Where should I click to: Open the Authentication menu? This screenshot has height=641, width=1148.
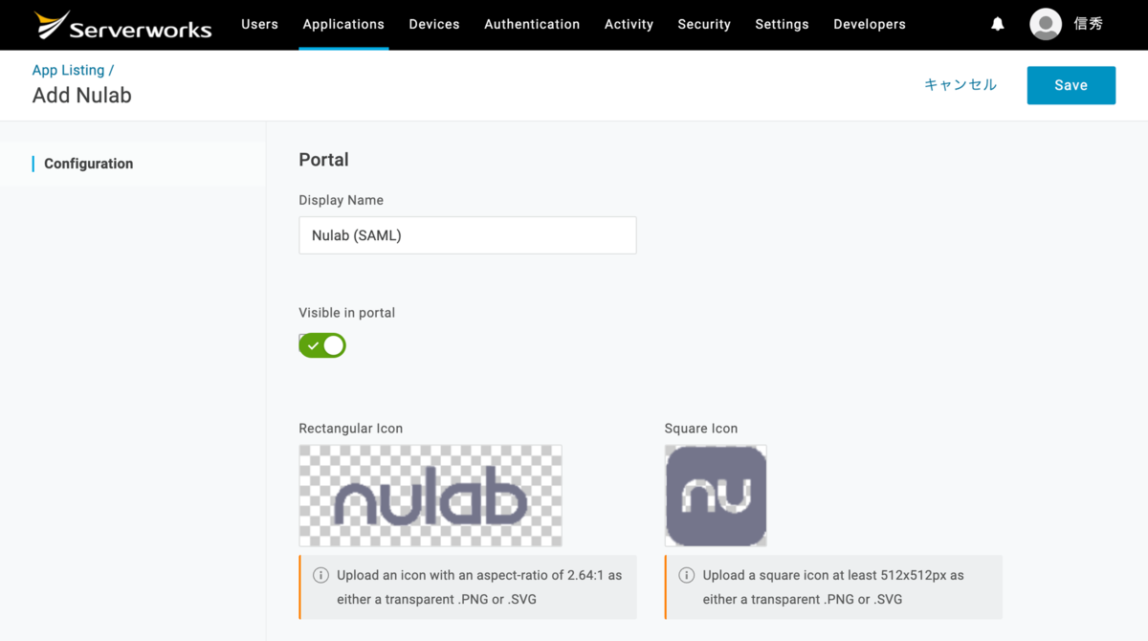(x=532, y=24)
